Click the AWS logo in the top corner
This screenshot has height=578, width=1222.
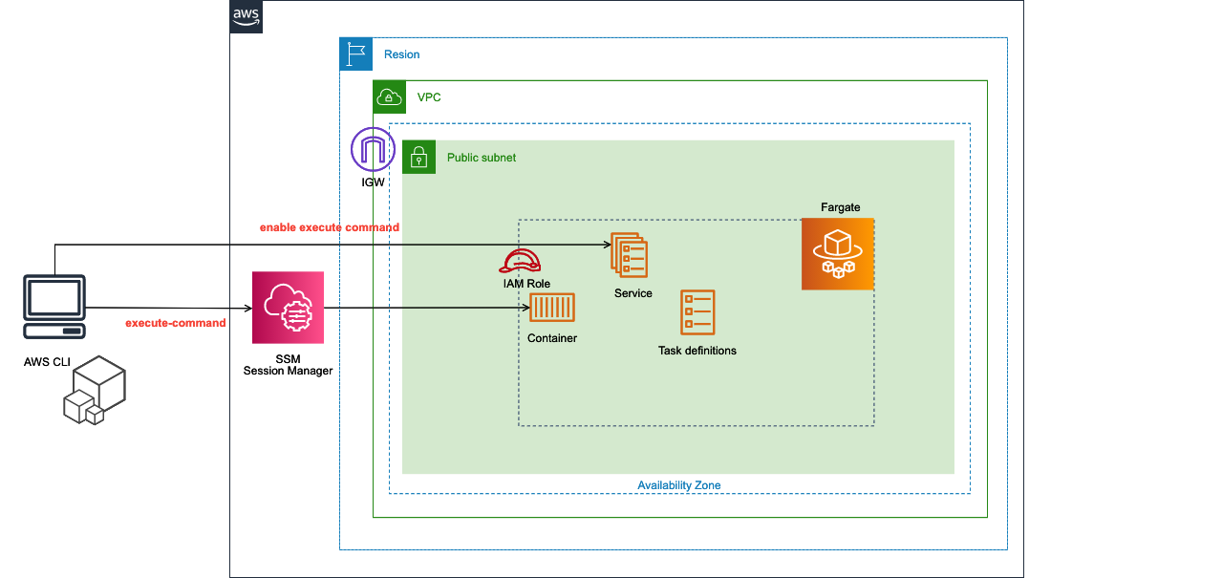click(x=246, y=17)
